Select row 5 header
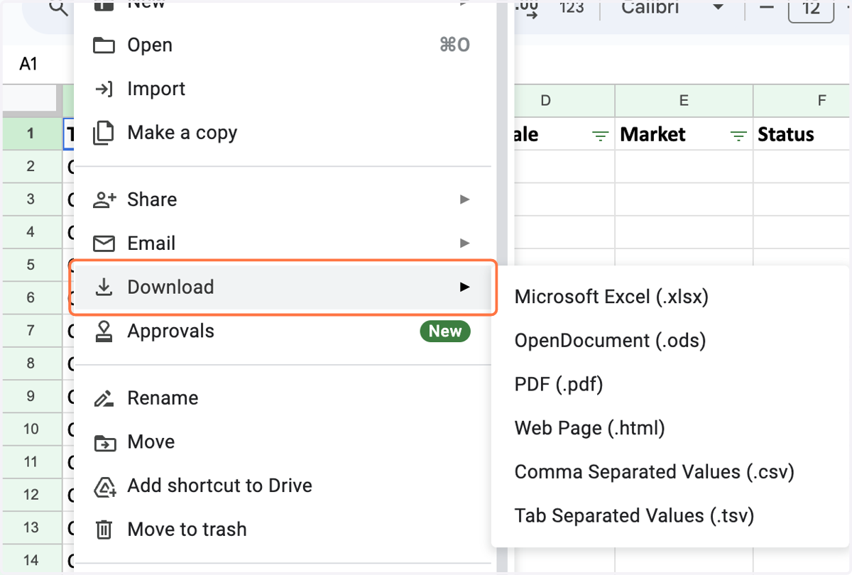The width and height of the screenshot is (852, 575). (x=31, y=265)
